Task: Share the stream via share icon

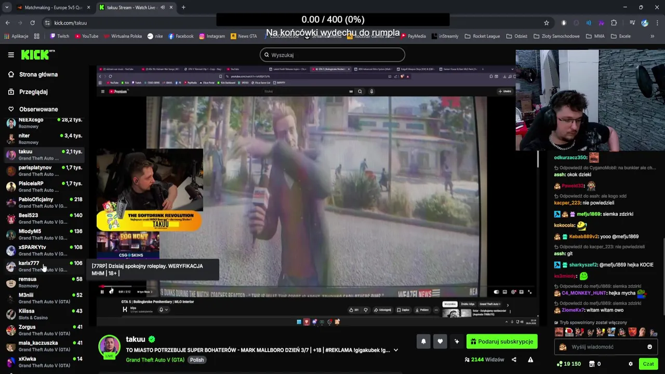Action: [514, 359]
